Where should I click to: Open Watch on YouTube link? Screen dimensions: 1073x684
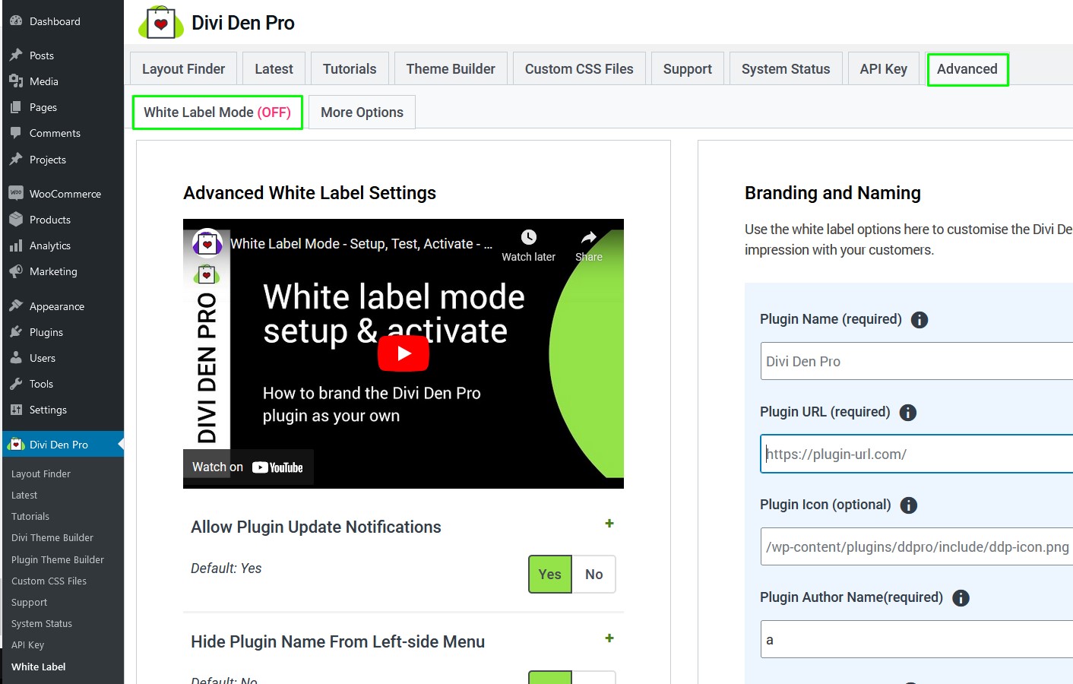click(x=248, y=467)
